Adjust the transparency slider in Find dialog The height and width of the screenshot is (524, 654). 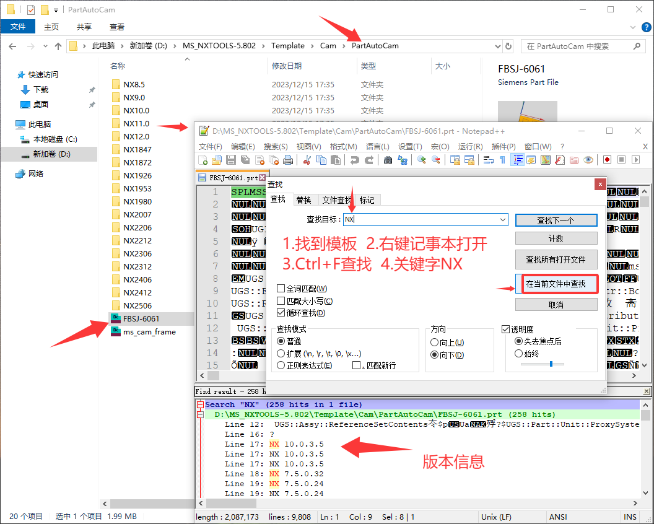pos(551,364)
